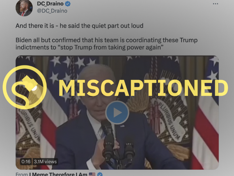
Task: Click the quoted "stop Trump from taking power again"
Action: pyautogui.click(x=110, y=47)
